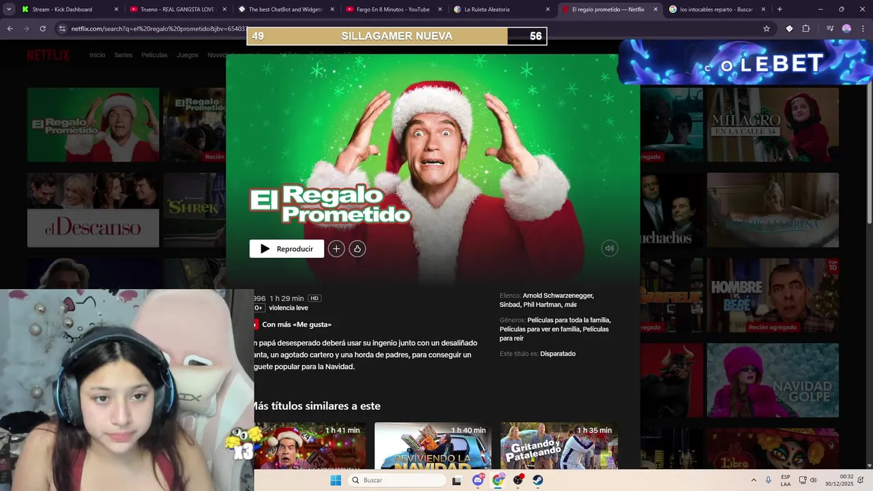Viewport: 873px width, 491px height.
Task: Rate the movie with the thumbs-up icon
Action: click(357, 249)
